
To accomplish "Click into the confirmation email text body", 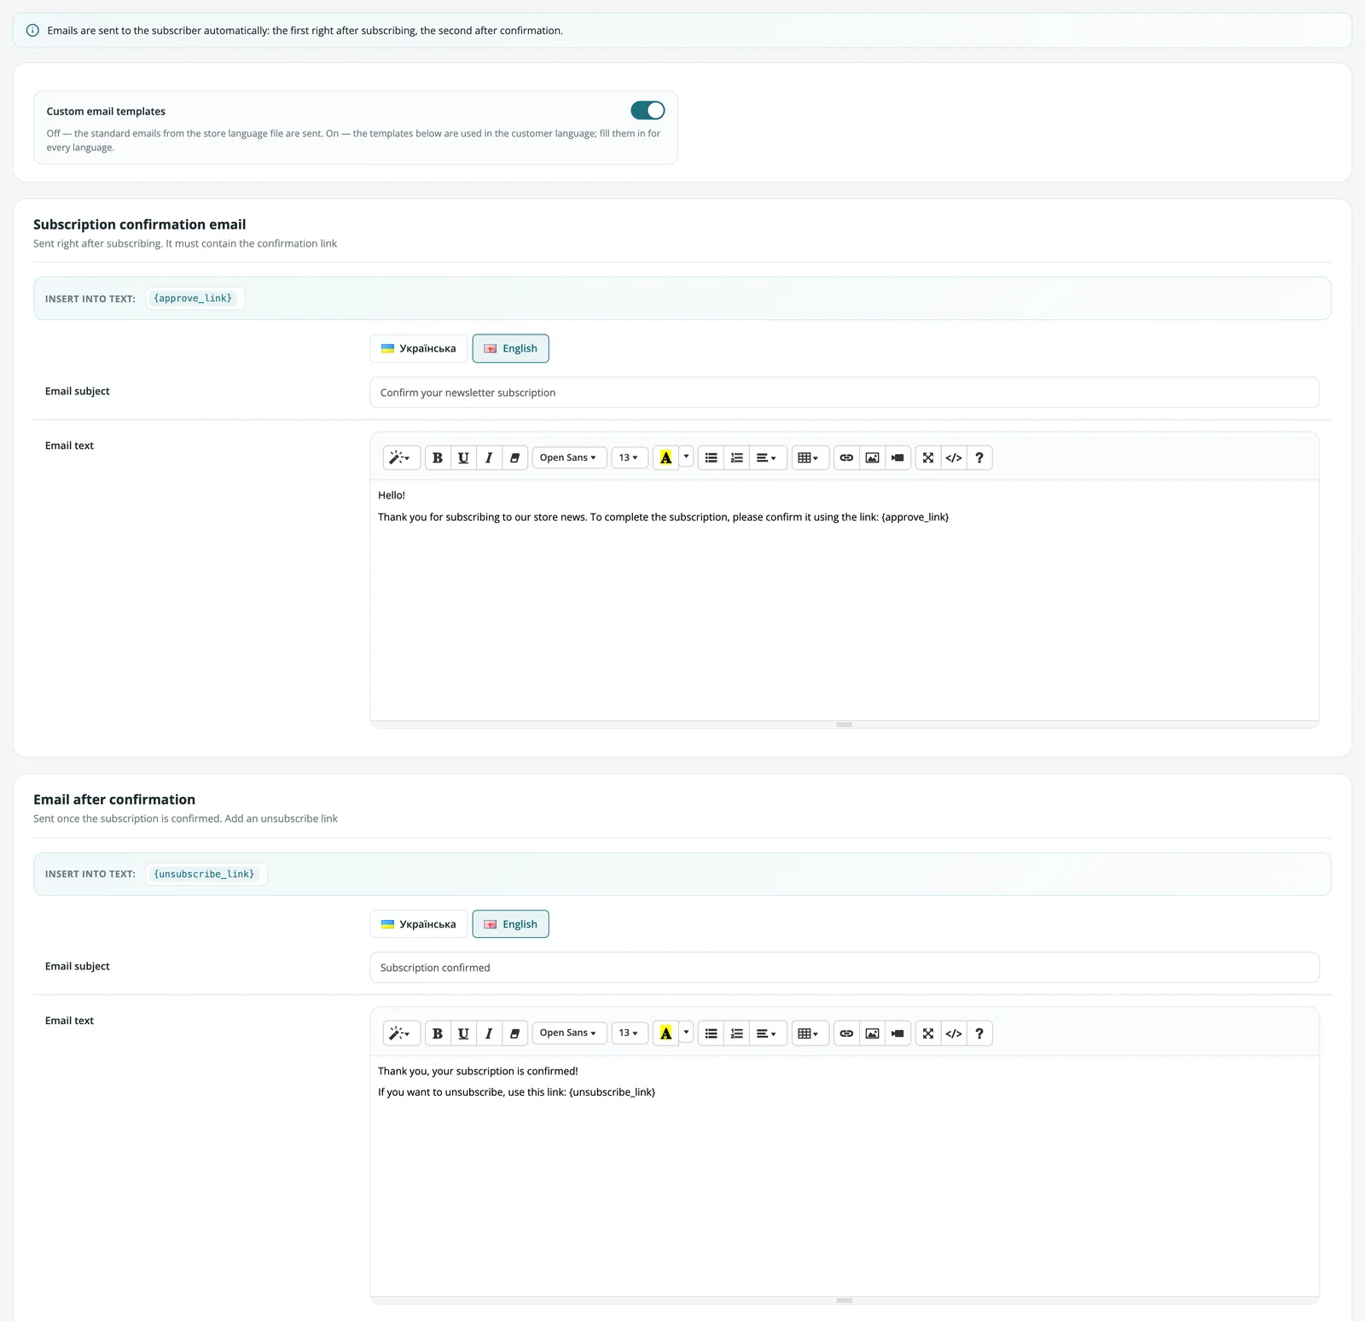I will pos(845,600).
